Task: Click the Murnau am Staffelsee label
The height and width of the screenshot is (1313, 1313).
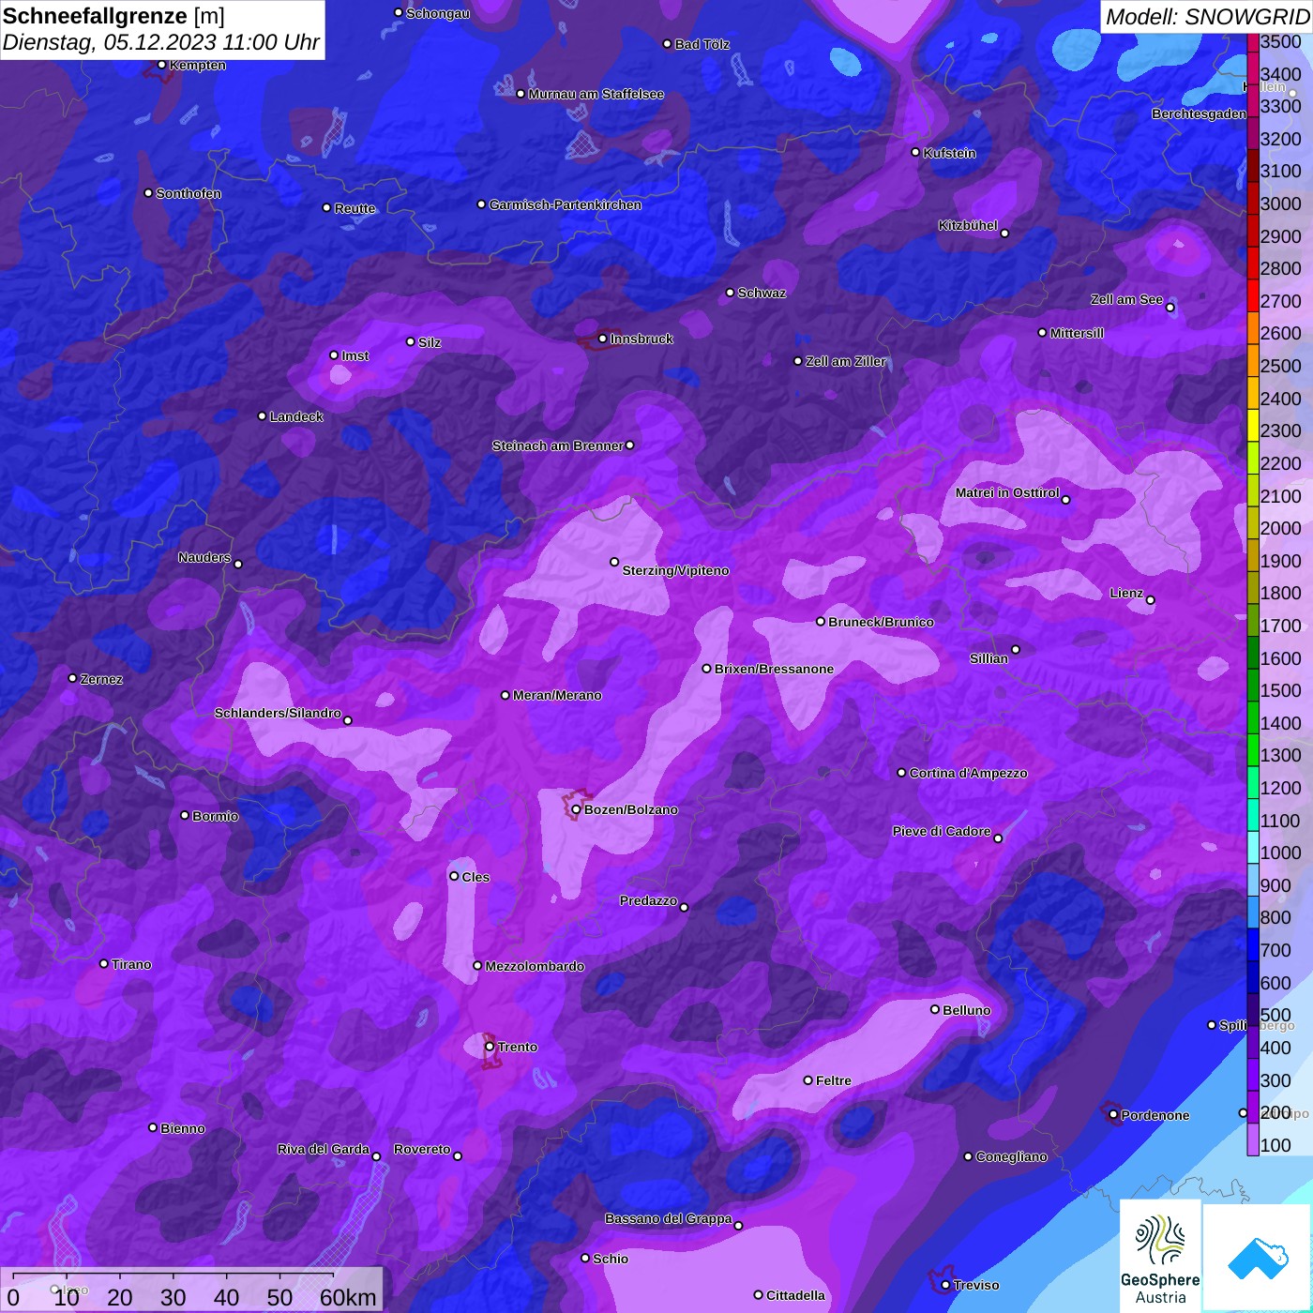Action: pos(596,94)
